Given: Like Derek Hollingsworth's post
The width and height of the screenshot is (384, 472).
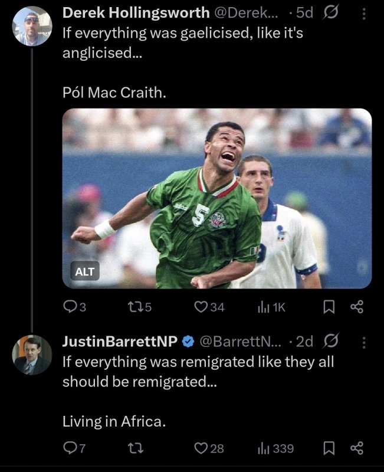Looking at the screenshot, I should click(x=202, y=306).
